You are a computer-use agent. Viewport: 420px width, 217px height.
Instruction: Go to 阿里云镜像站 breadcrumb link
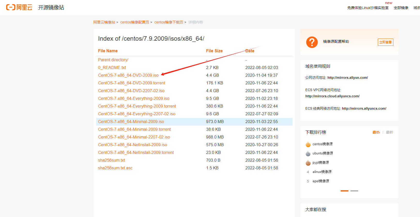104,22
